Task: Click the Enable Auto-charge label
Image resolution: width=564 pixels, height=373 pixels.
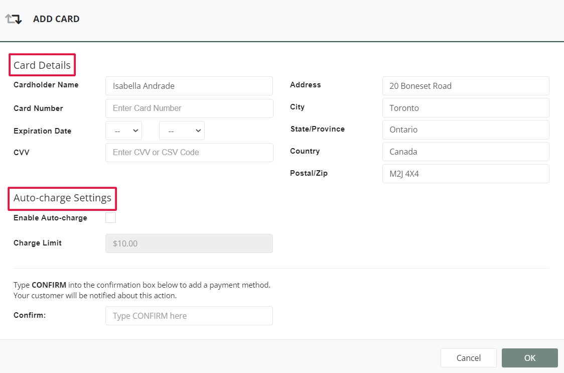Action: 50,218
